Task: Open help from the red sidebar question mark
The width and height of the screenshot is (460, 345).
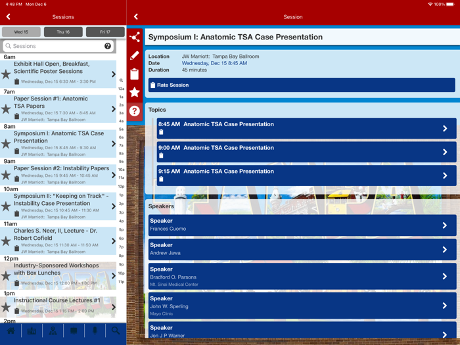Action: (x=135, y=111)
